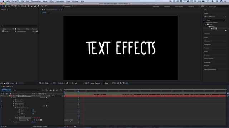This screenshot has height=128, width=229.
Task: Click the Apple menu icon
Action: (x=3, y=1)
